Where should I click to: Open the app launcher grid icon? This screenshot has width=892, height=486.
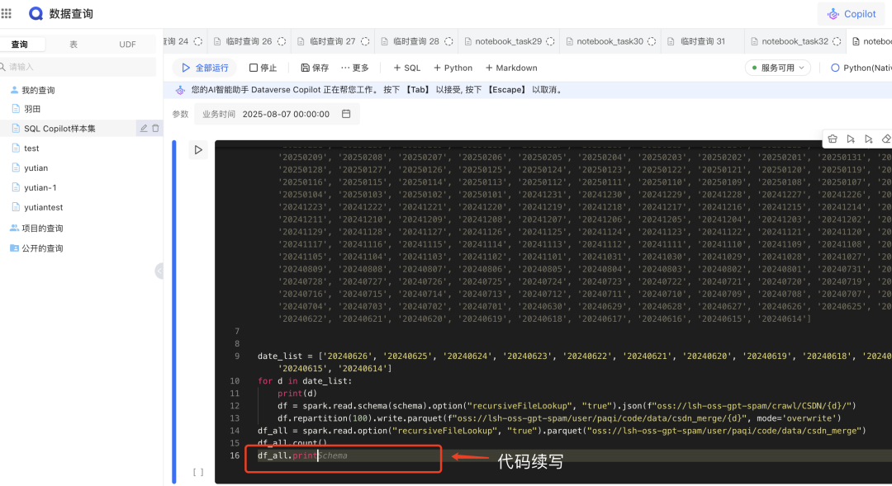(7, 13)
